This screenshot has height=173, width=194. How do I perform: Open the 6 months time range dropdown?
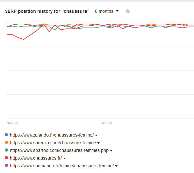point(107,11)
